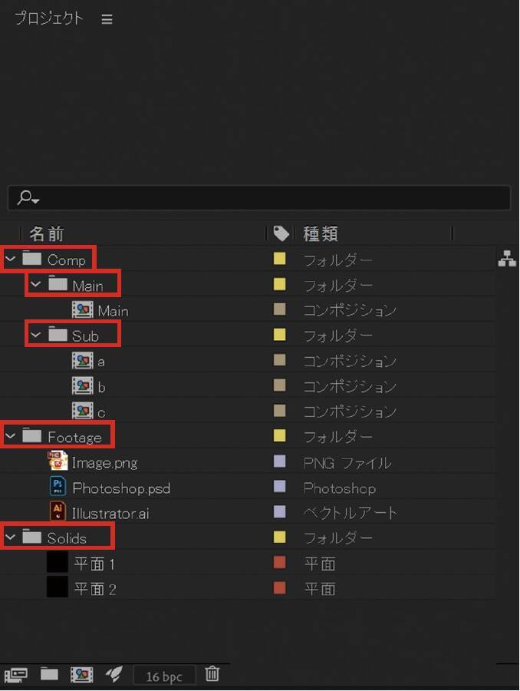This screenshot has height=691, width=520.
Task: Select the Solids folder name
Action: click(x=67, y=538)
